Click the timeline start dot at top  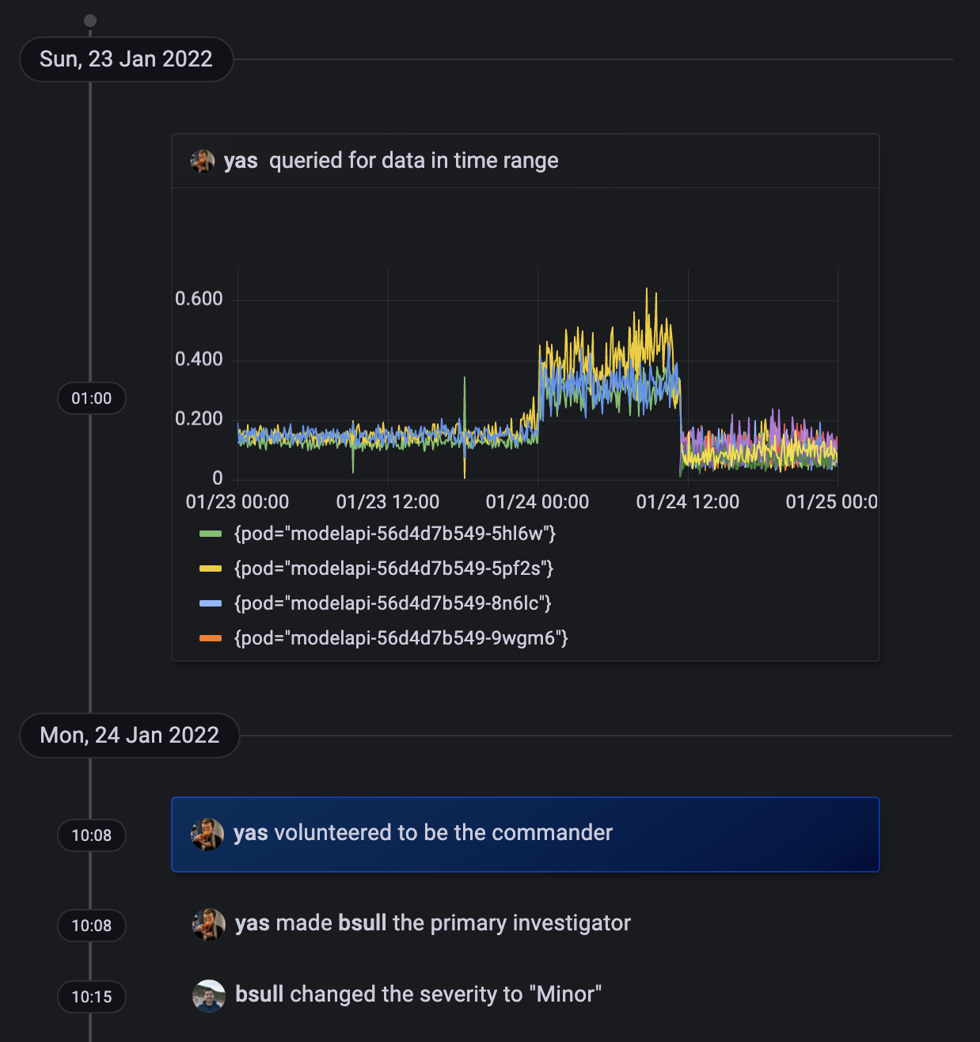click(x=90, y=21)
